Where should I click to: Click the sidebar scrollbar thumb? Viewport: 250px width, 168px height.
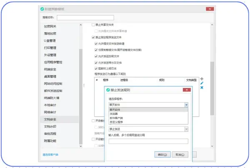pos(81,96)
